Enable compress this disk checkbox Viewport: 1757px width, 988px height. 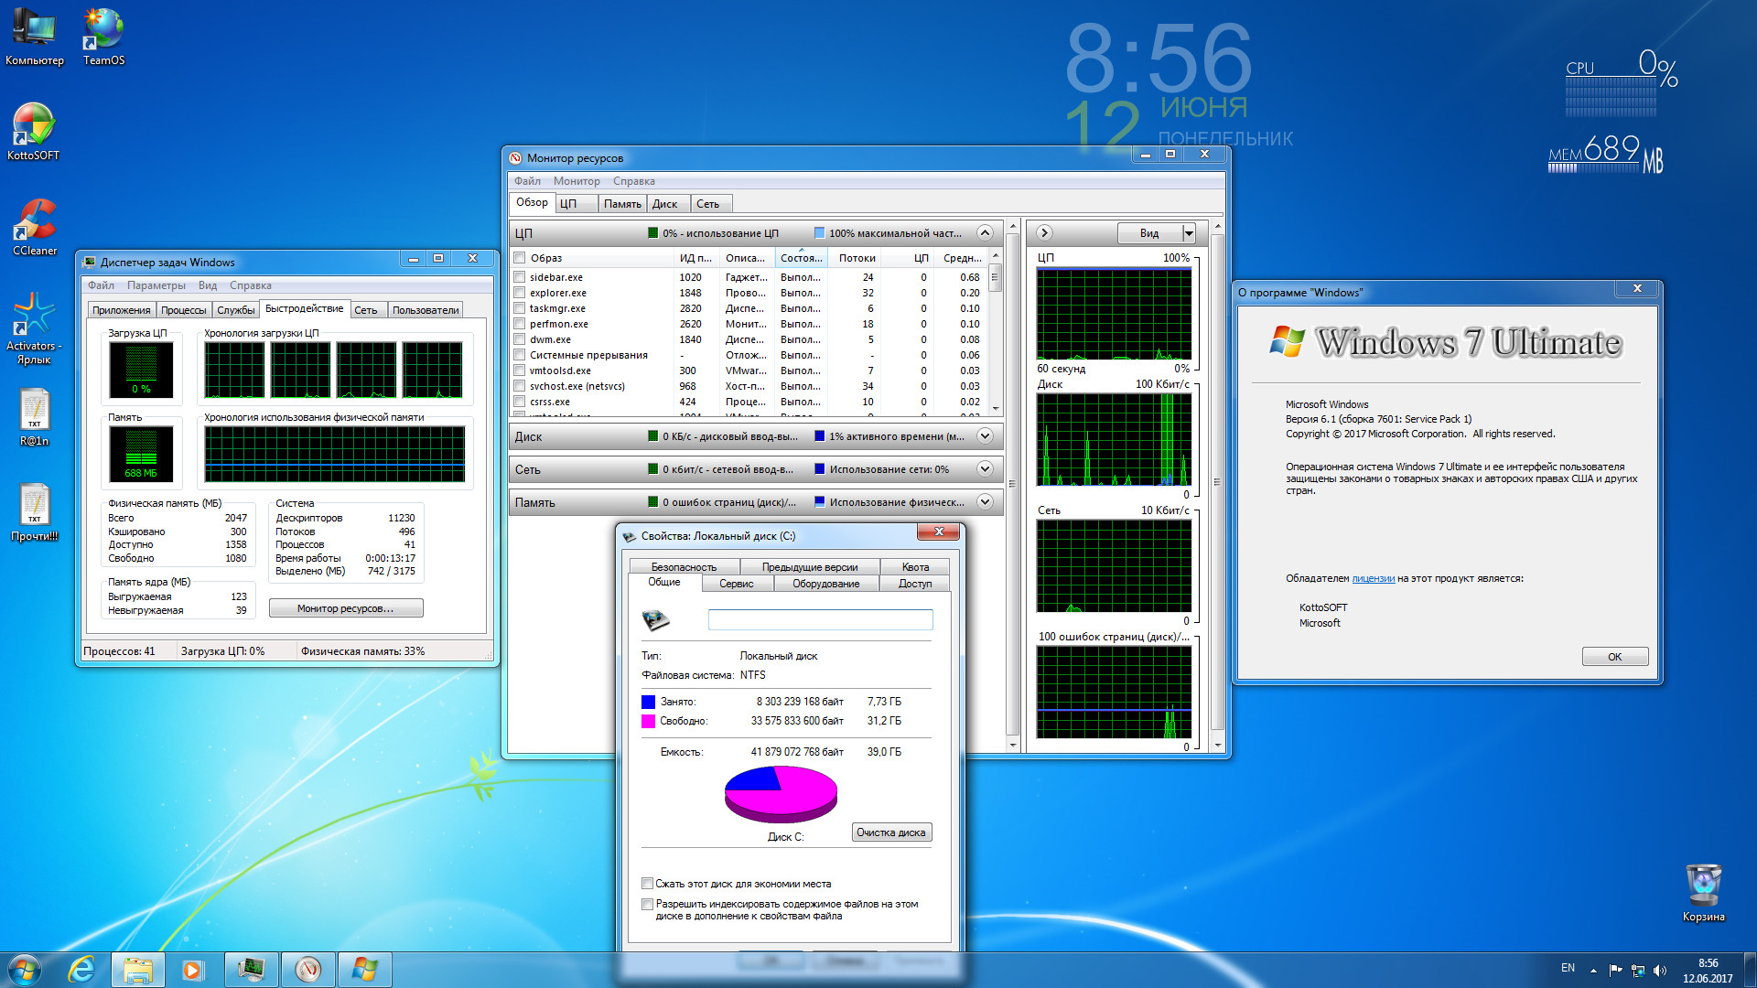pos(648,884)
